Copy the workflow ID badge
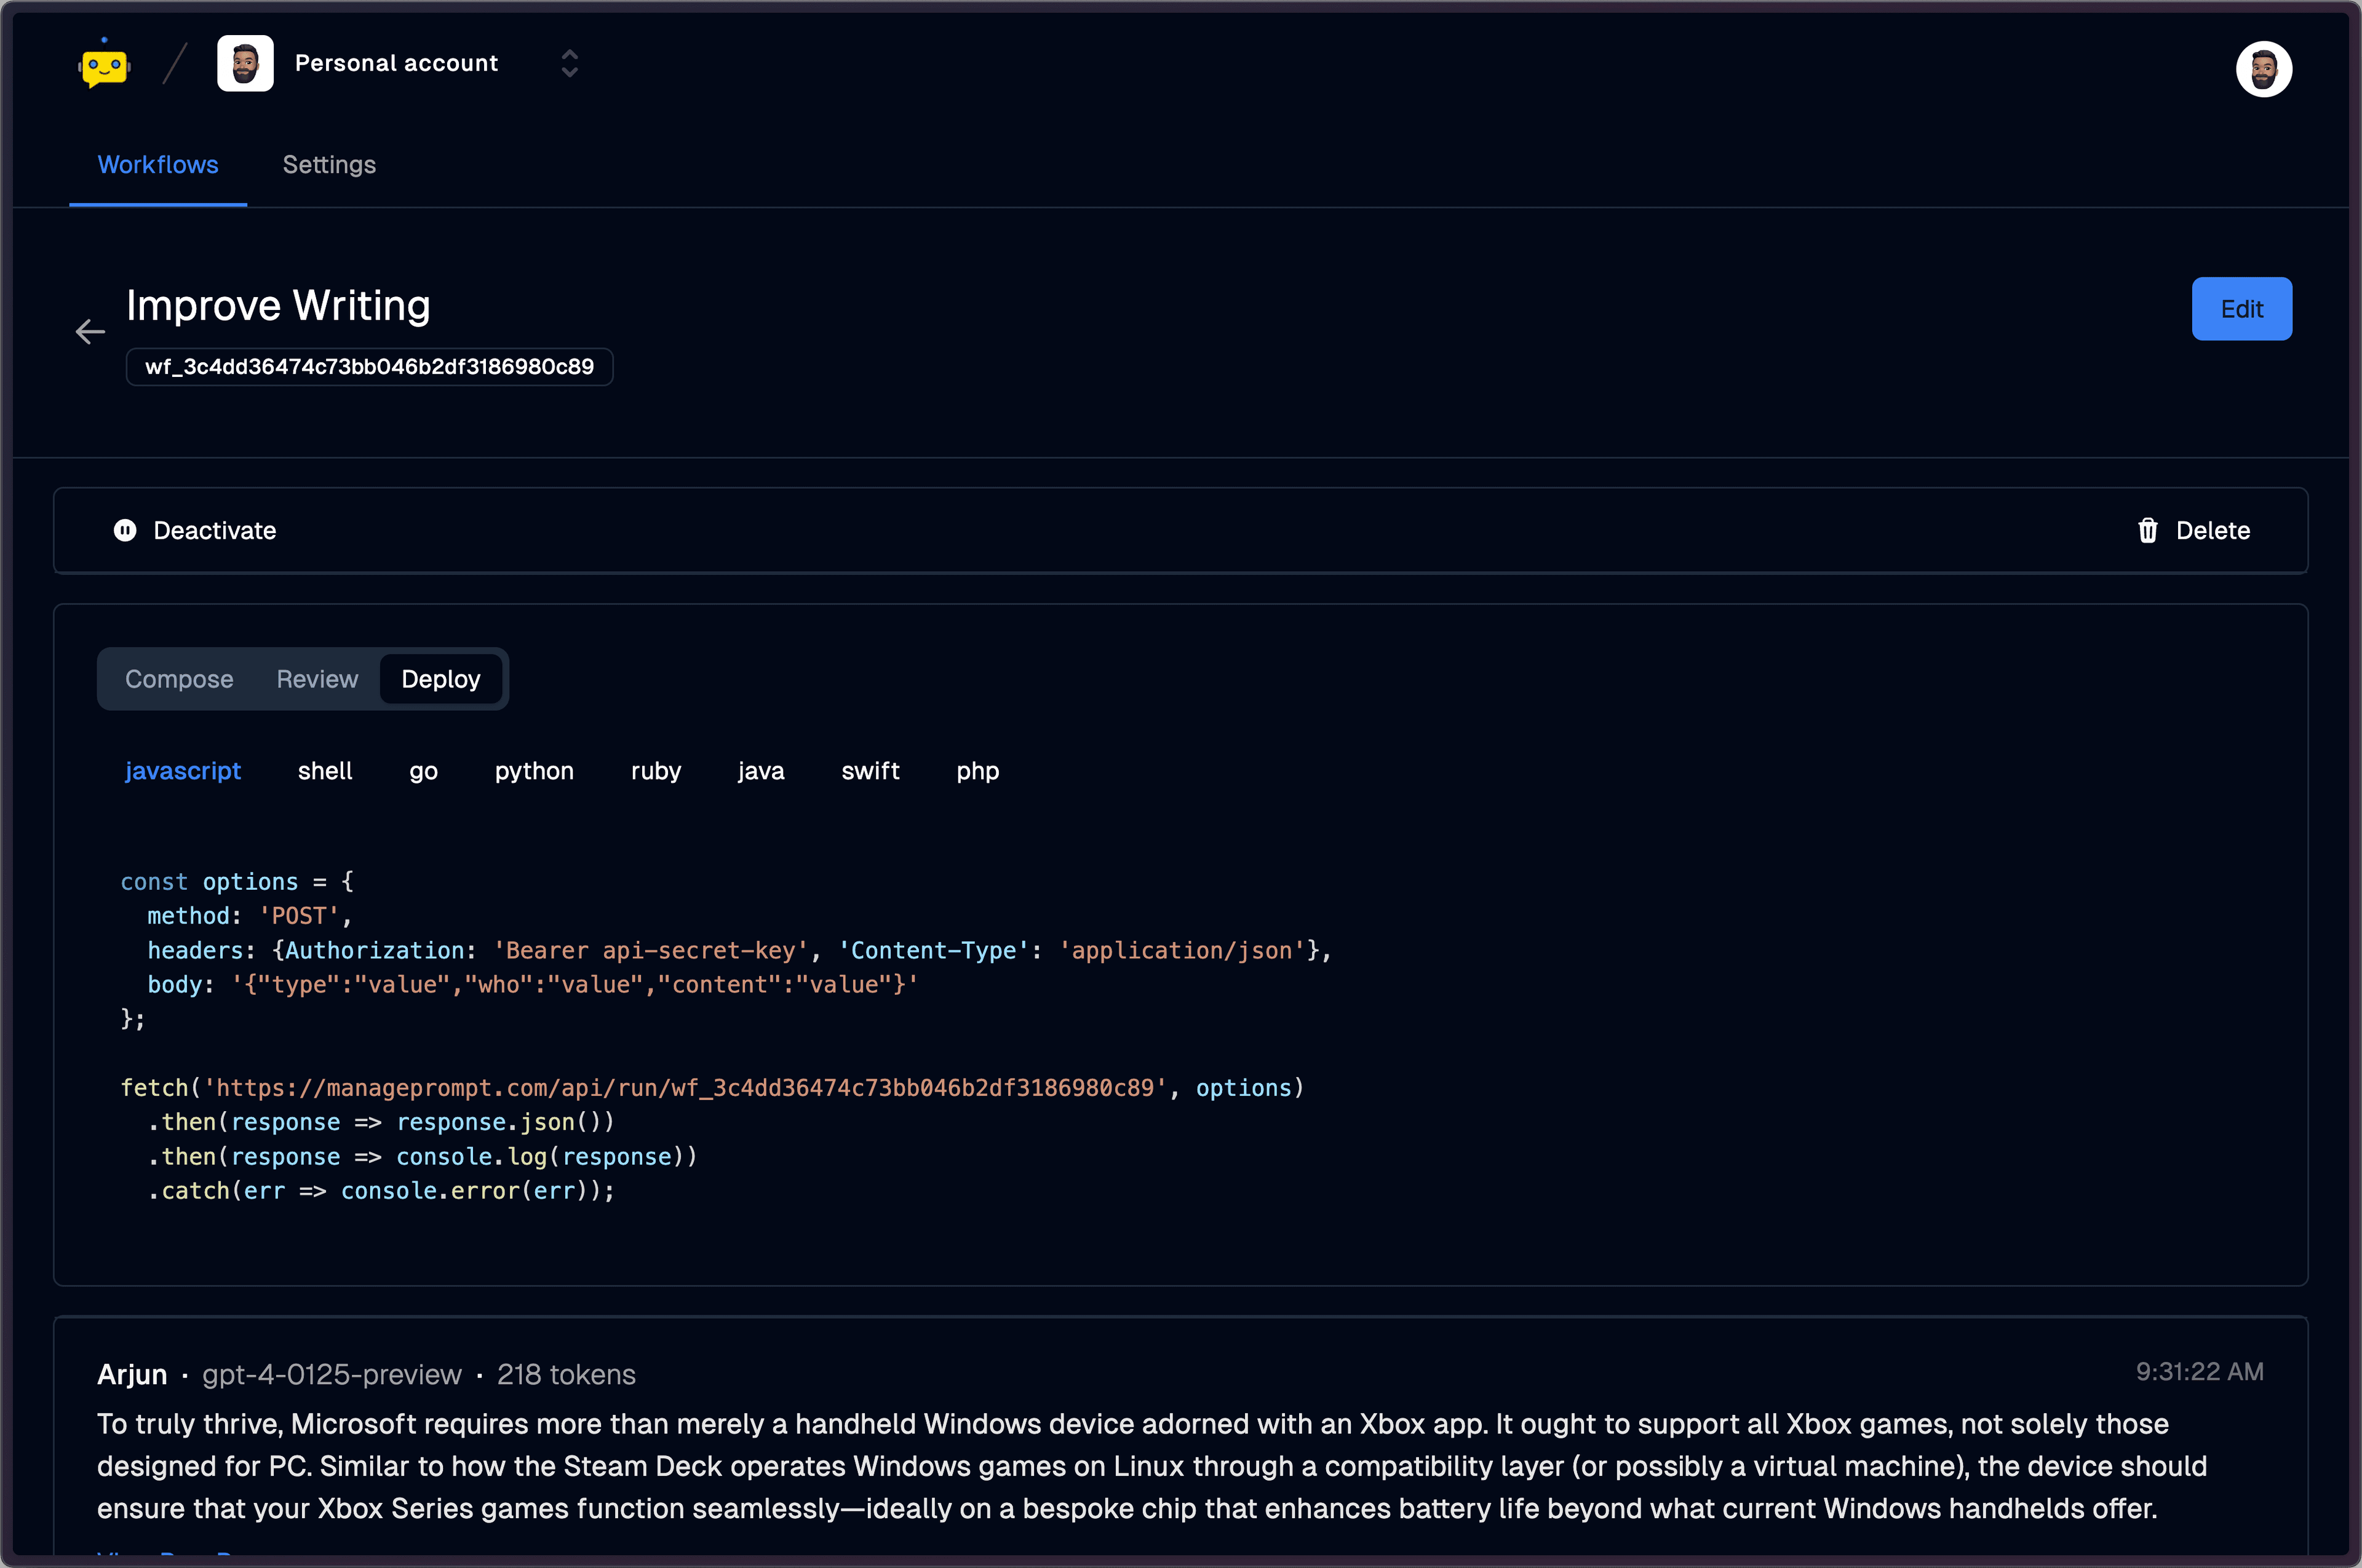Screen dimensions: 2362x1568 pyautogui.click(x=369, y=367)
